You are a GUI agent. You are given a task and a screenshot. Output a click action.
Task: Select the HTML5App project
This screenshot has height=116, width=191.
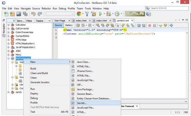[x=21, y=40]
